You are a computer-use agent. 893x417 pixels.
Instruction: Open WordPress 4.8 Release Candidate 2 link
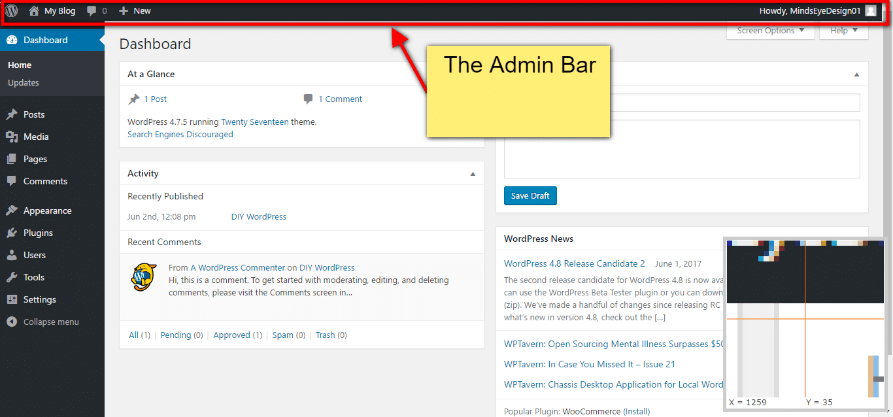click(575, 263)
